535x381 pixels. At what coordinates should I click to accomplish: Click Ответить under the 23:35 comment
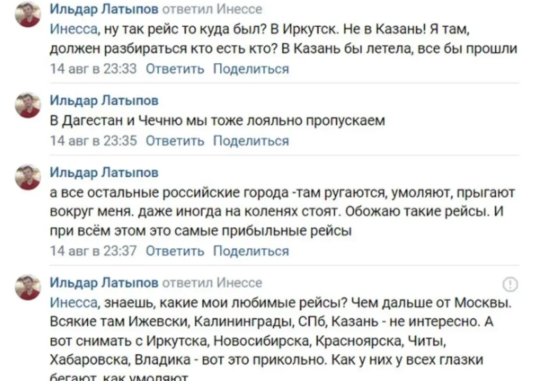tap(175, 141)
